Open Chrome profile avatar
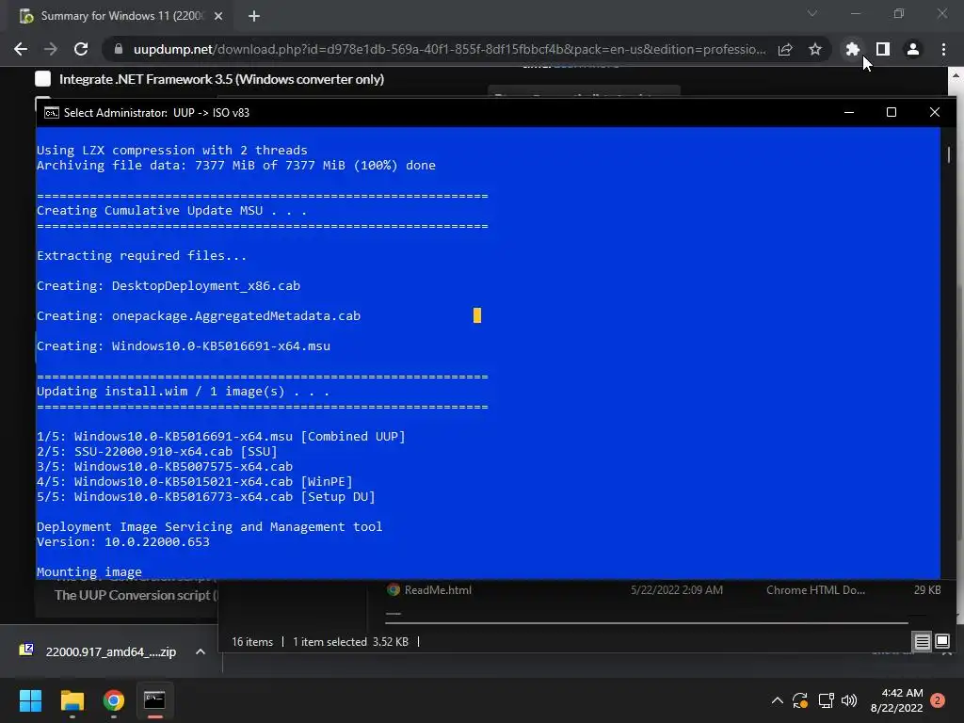The height and width of the screenshot is (723, 964). click(913, 49)
